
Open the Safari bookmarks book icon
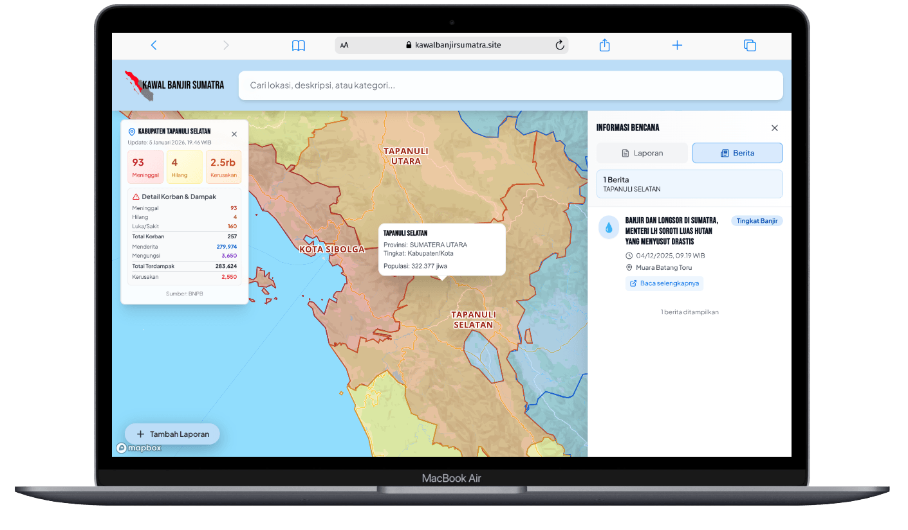point(298,45)
